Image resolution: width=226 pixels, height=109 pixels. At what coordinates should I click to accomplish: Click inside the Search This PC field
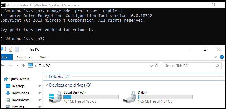tap(189, 66)
